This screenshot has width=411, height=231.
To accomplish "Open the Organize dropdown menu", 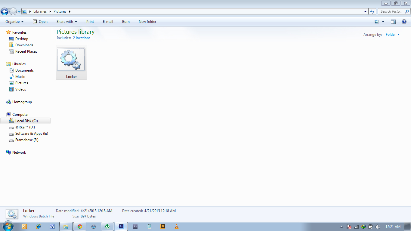I will 14,21.
